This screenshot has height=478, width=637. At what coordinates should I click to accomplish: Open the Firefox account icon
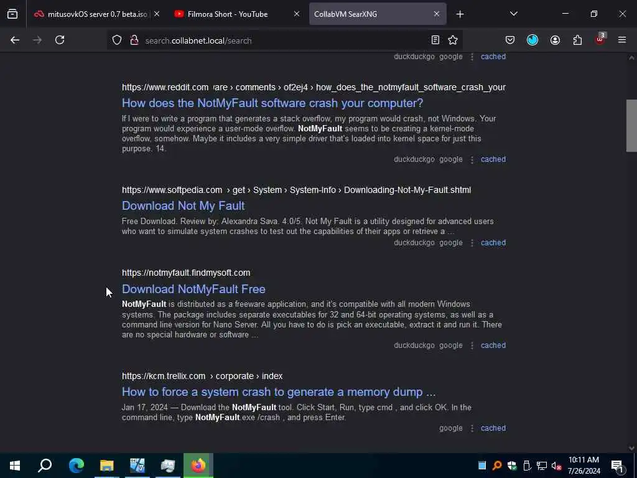click(x=556, y=40)
